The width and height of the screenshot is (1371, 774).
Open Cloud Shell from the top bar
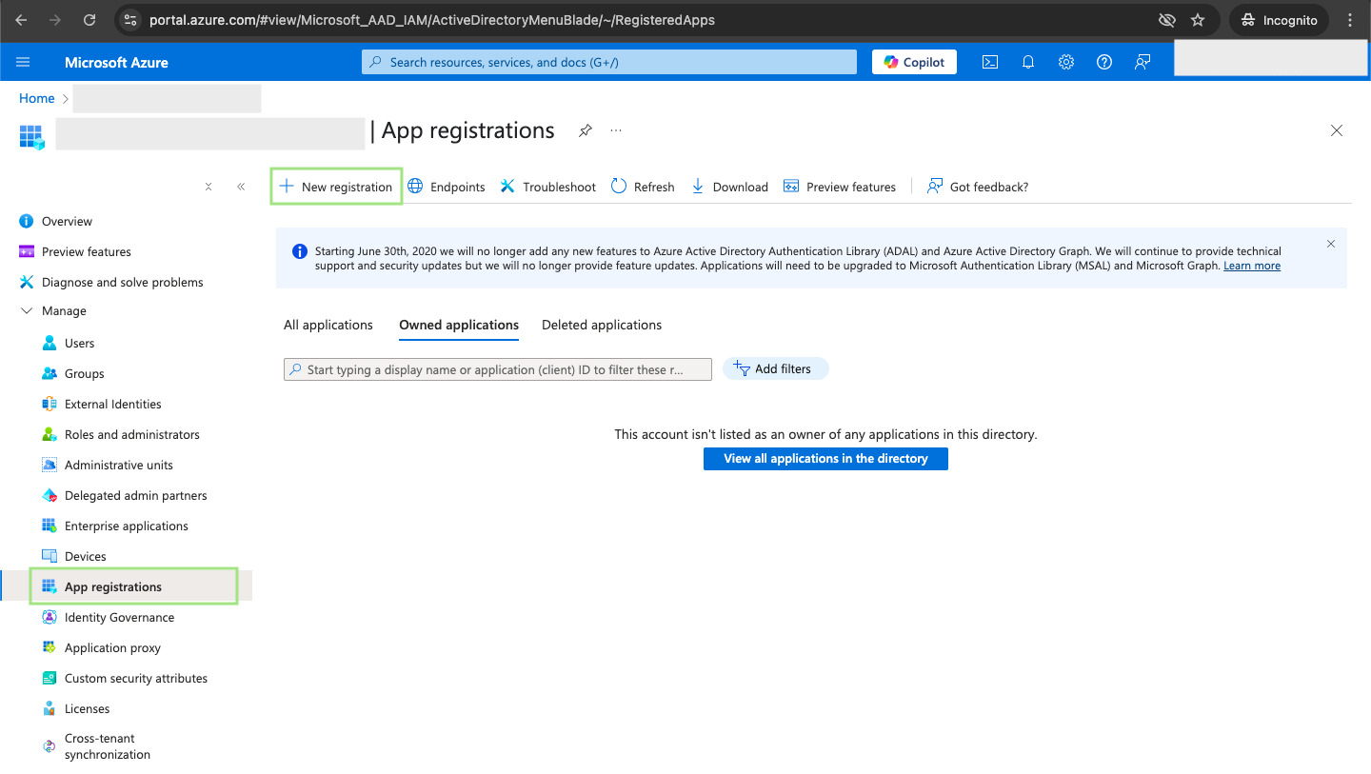click(x=990, y=62)
